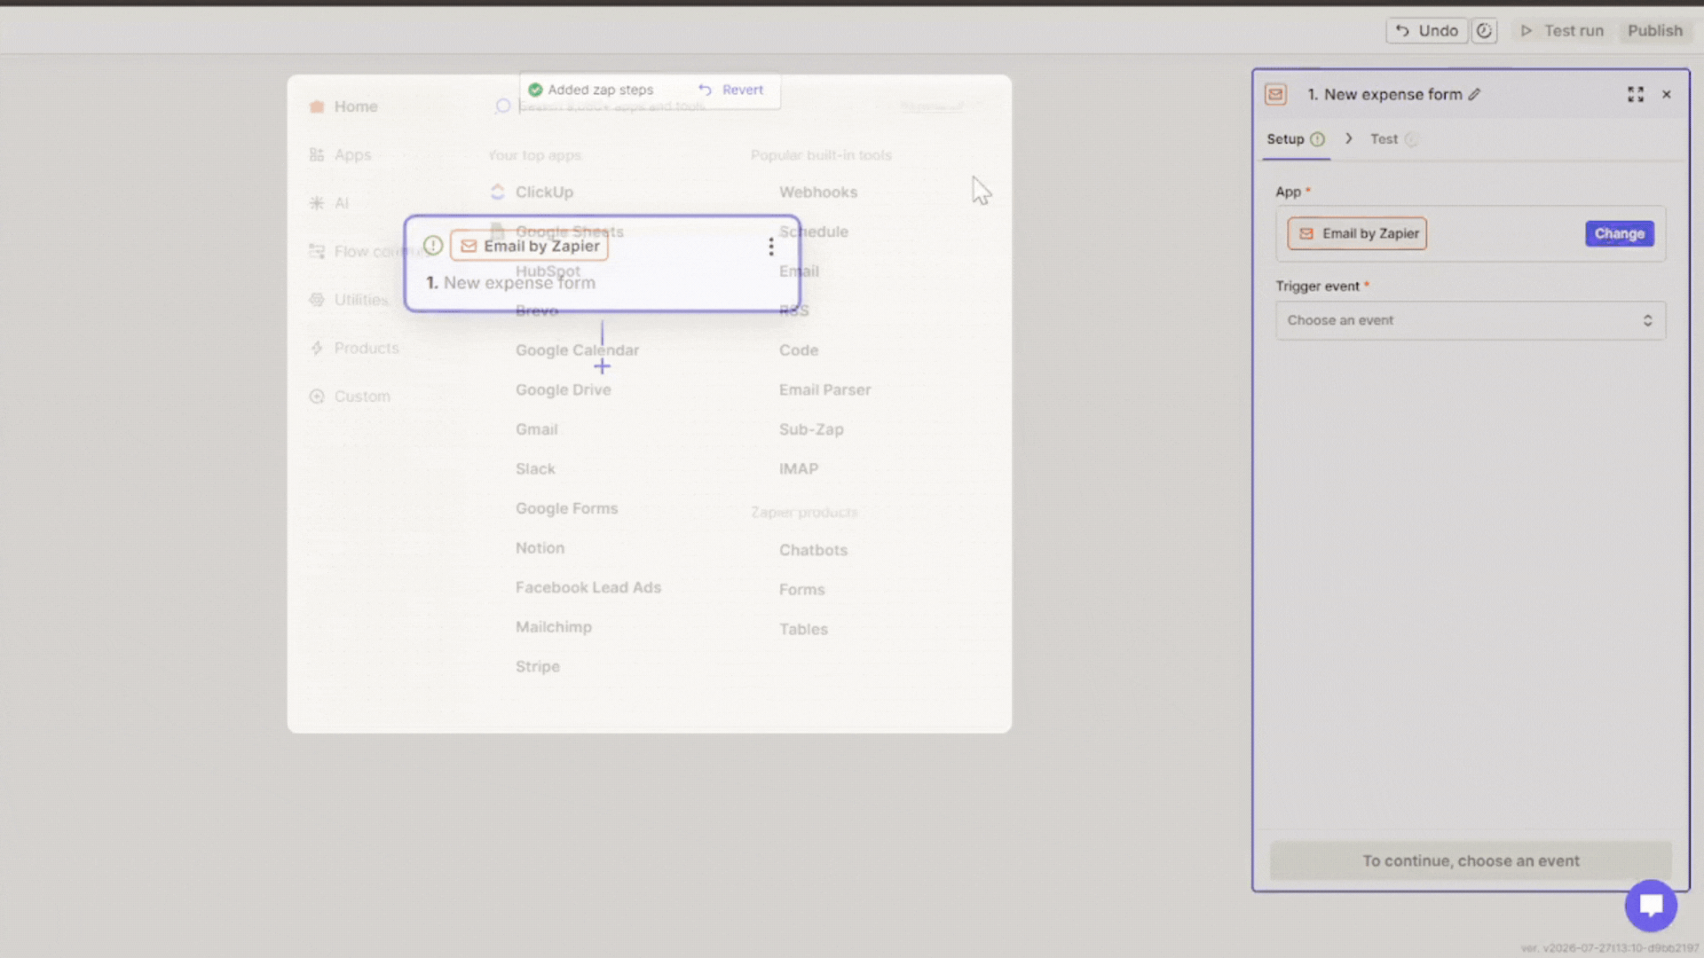Image resolution: width=1704 pixels, height=958 pixels.
Task: Select Tables product
Action: pos(803,630)
